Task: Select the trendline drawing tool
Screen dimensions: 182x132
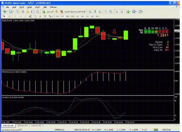Action: 25,16
